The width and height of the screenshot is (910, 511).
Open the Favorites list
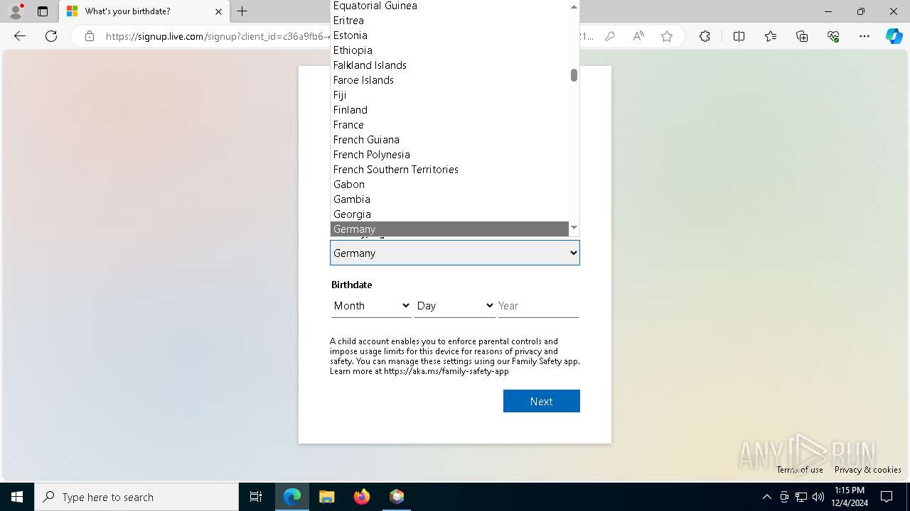click(771, 36)
